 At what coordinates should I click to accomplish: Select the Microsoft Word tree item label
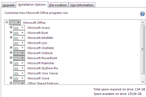click(38, 78)
